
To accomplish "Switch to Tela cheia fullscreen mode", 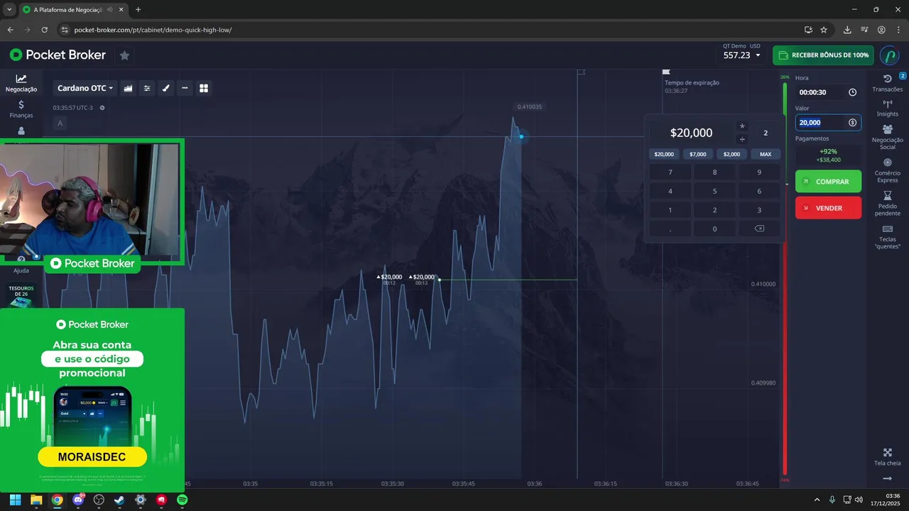I will pyautogui.click(x=887, y=457).
